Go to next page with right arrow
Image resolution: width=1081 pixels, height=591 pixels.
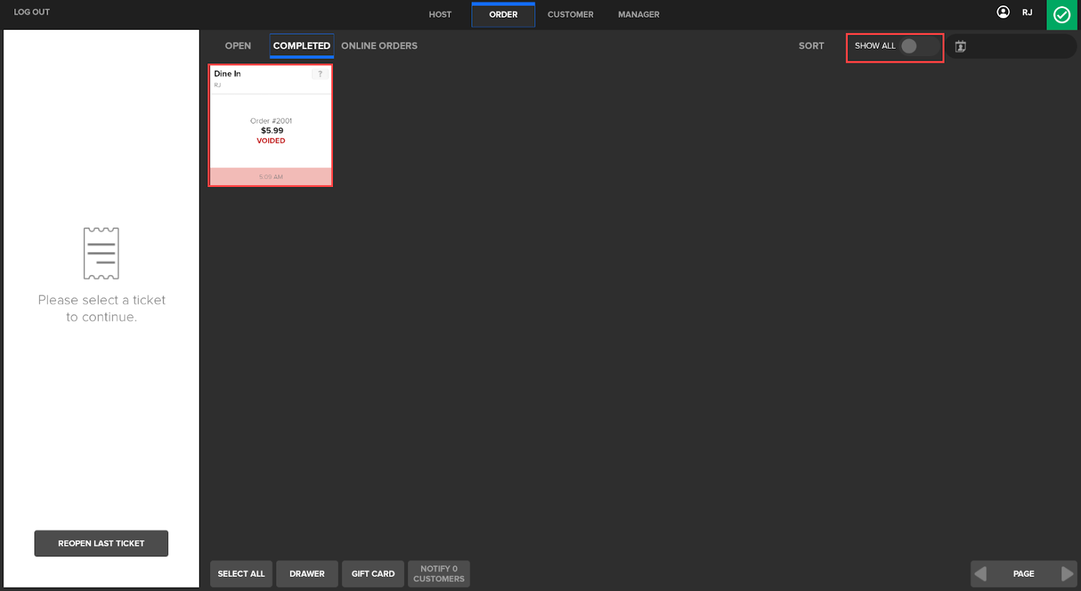point(1067,573)
